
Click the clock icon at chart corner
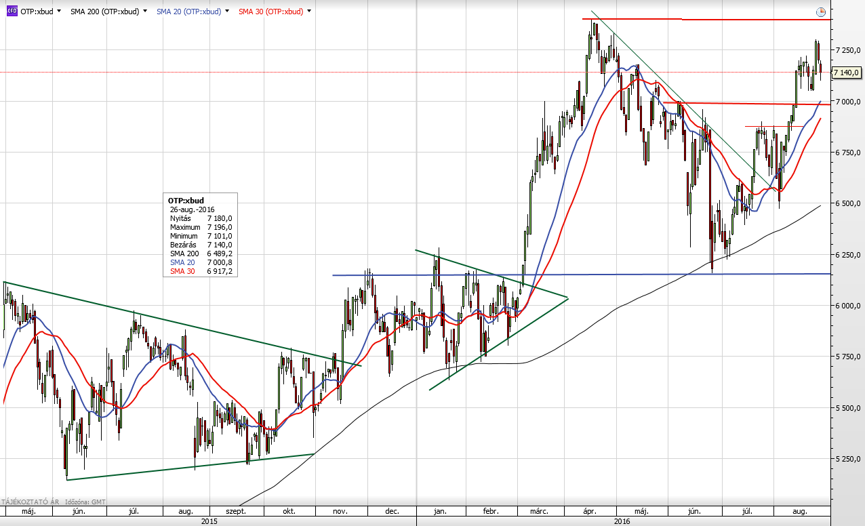pos(821,12)
